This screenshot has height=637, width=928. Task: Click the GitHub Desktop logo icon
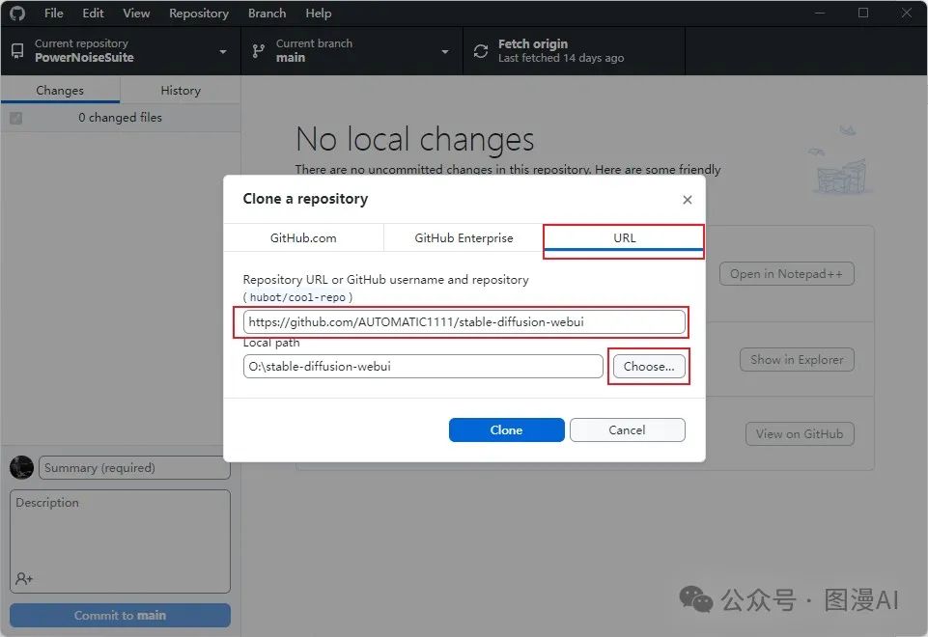(17, 13)
